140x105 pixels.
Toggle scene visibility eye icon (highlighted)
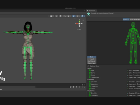click(x=74, y=16)
